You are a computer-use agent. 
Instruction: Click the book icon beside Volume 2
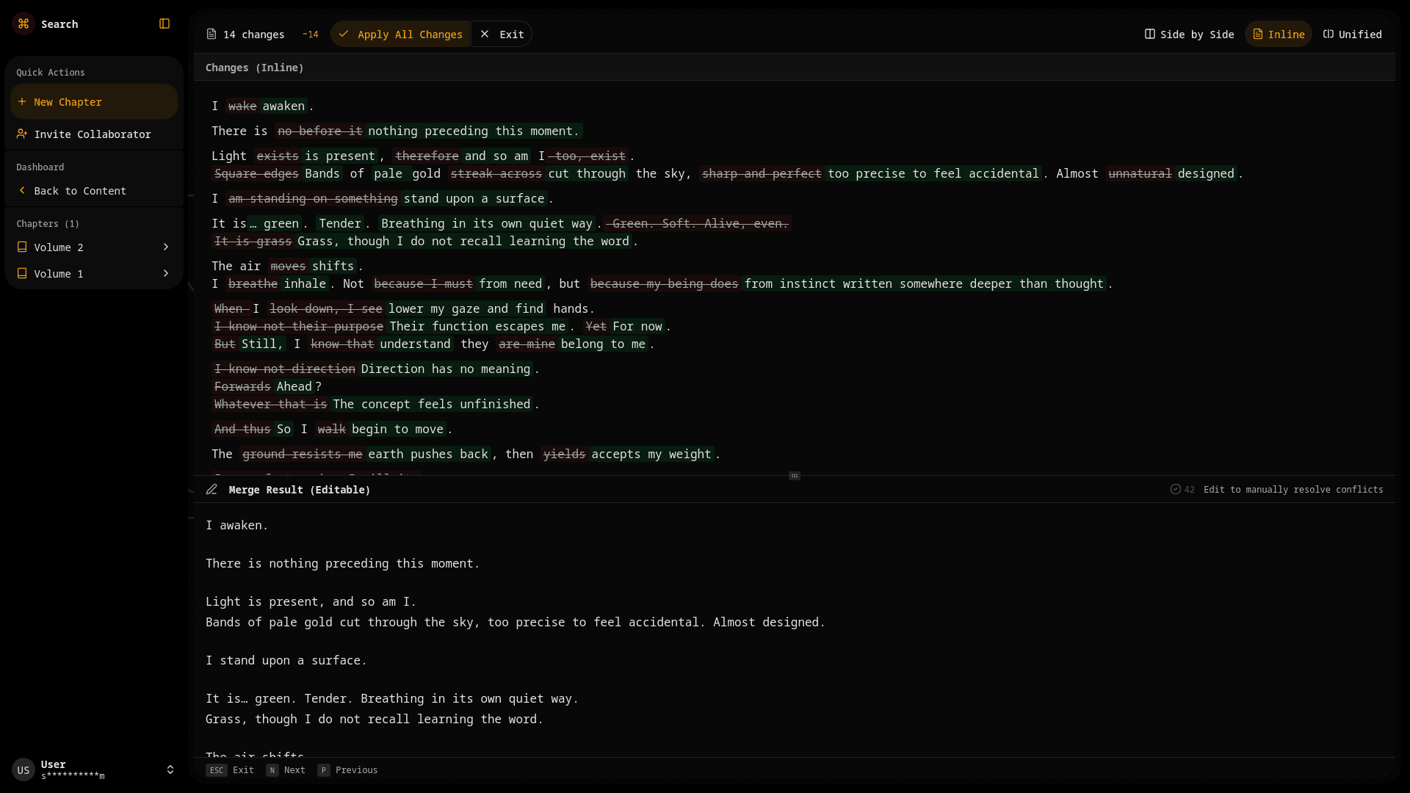point(22,247)
